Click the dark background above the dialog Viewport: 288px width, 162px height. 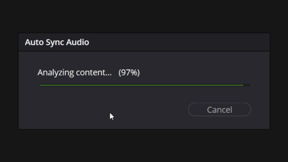tap(144, 17)
